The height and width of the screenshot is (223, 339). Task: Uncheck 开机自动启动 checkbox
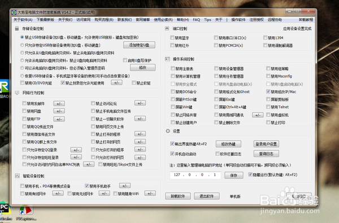coord(172,154)
